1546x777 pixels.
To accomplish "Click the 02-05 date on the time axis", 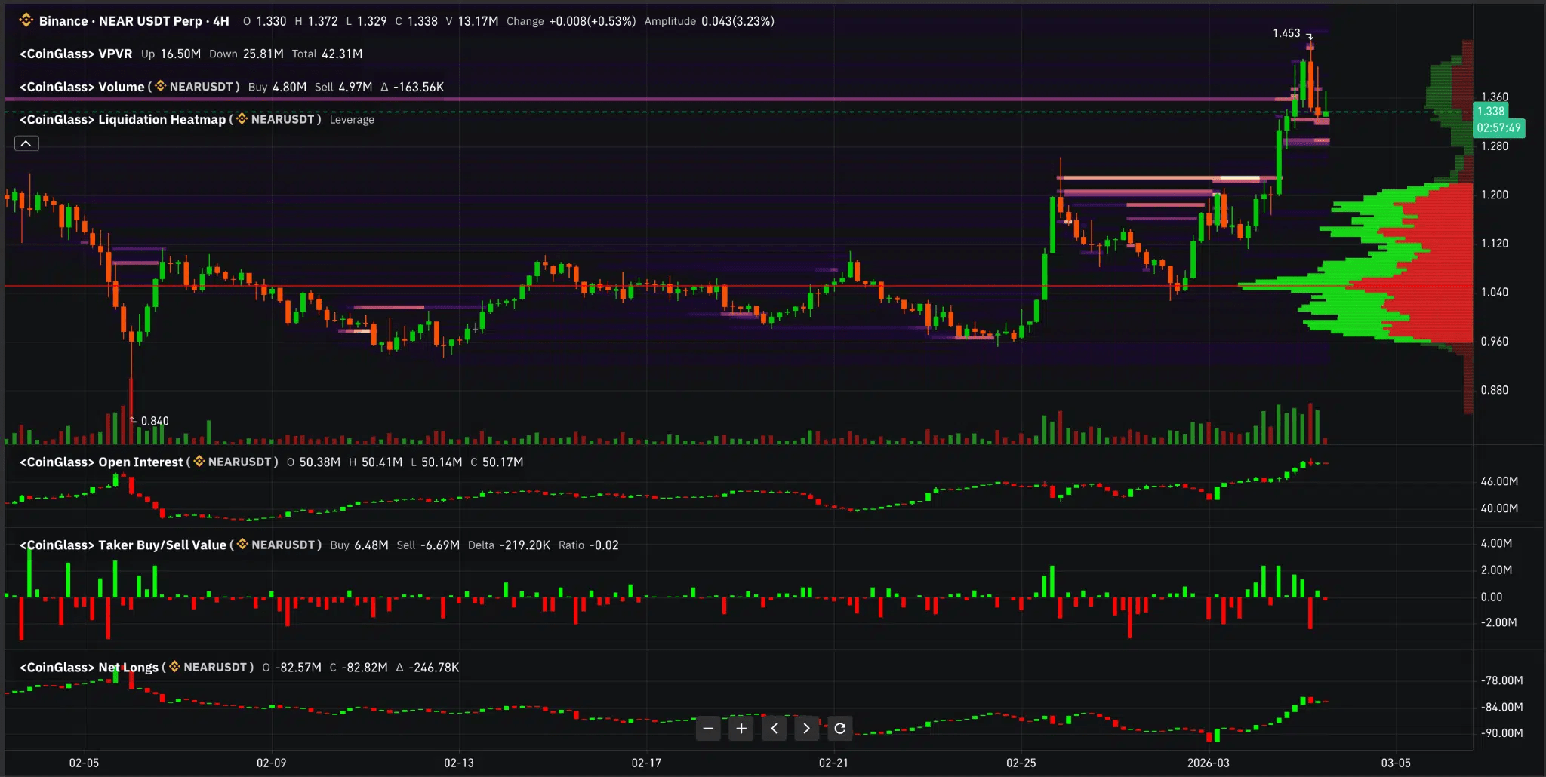I will coord(84,763).
